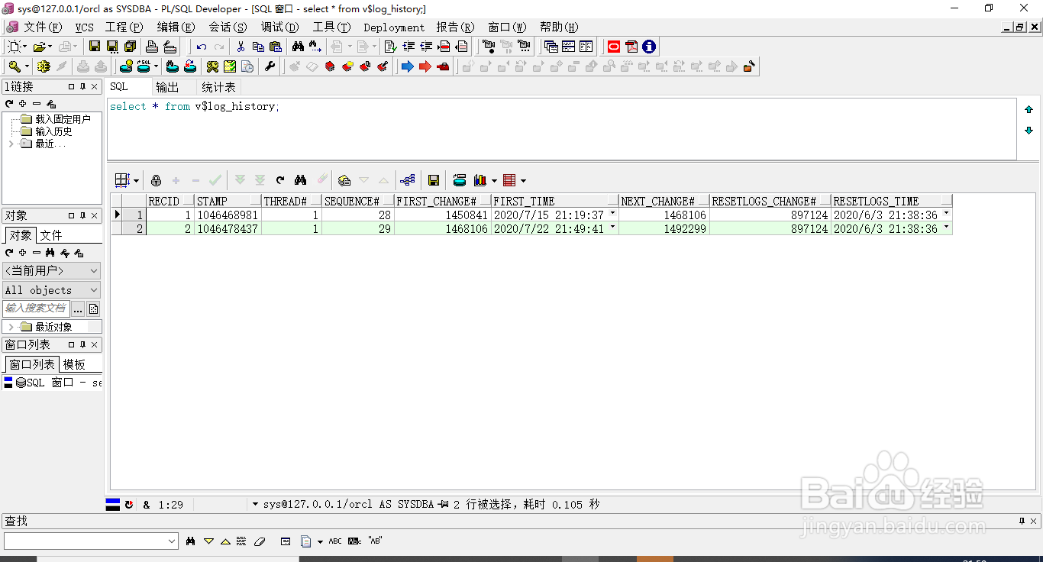Click the Paste clipboard icon

(x=276, y=47)
